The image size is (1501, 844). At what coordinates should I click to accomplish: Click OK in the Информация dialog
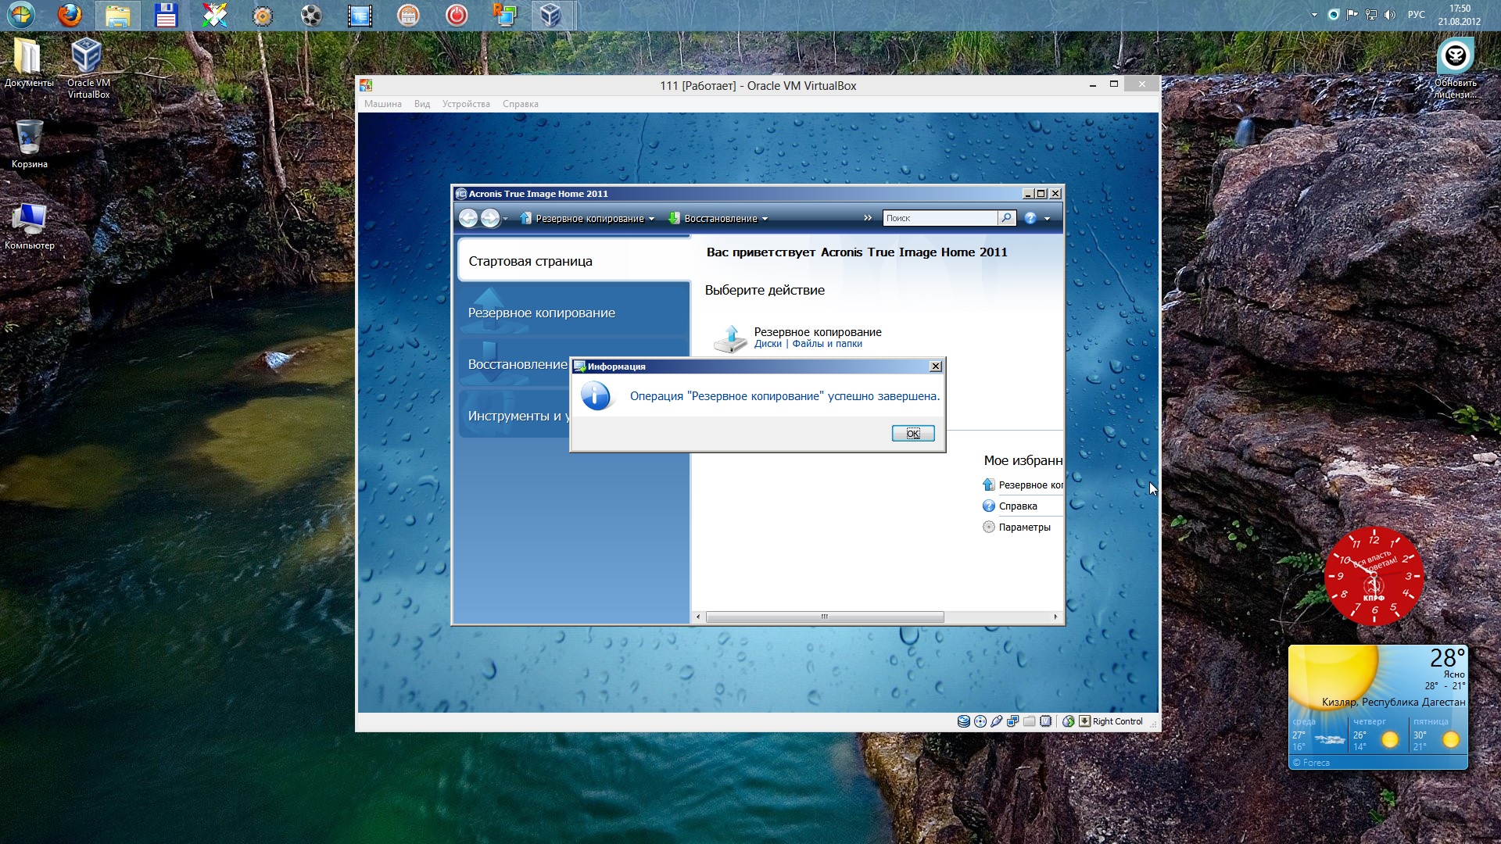click(x=913, y=433)
